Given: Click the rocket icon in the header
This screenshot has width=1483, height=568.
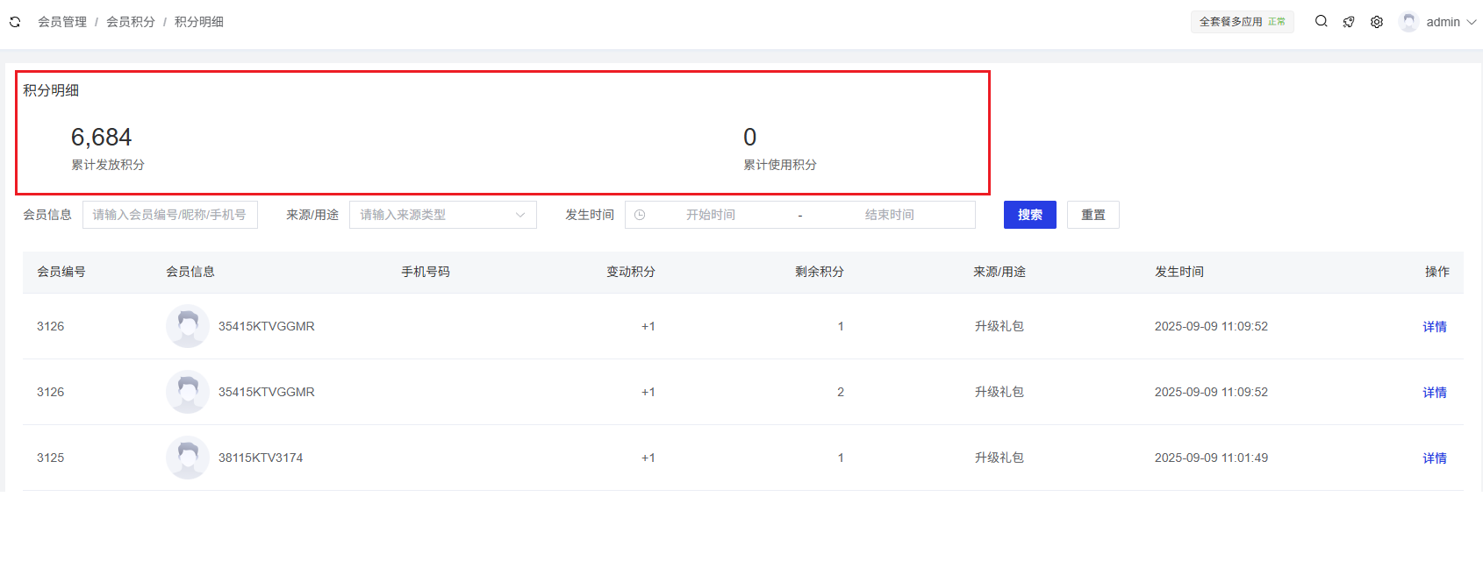Looking at the screenshot, I should [x=1349, y=22].
